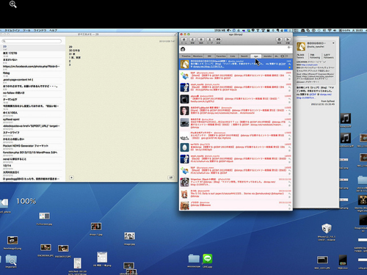Click the upper music note file on desktop
Viewport: 367px width, 275px height.
[345, 119]
